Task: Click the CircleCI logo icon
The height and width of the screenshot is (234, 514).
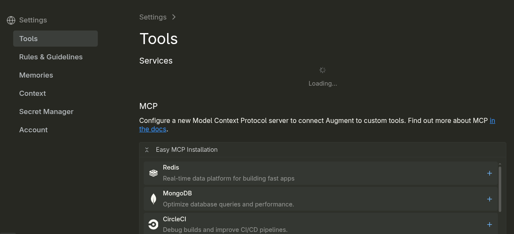Action: pyautogui.click(x=153, y=224)
